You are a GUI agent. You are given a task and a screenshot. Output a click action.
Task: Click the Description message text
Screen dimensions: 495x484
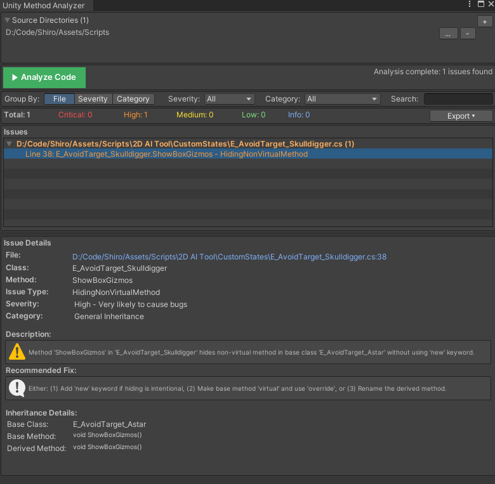tap(251, 353)
